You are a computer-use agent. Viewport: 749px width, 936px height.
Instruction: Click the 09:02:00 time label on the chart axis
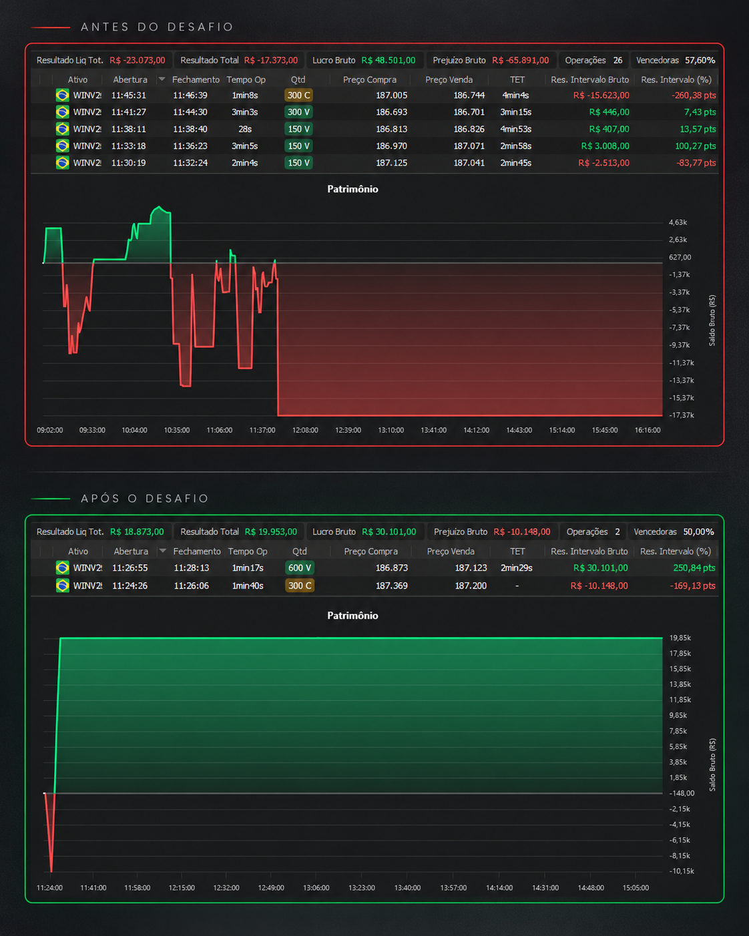[x=50, y=430]
